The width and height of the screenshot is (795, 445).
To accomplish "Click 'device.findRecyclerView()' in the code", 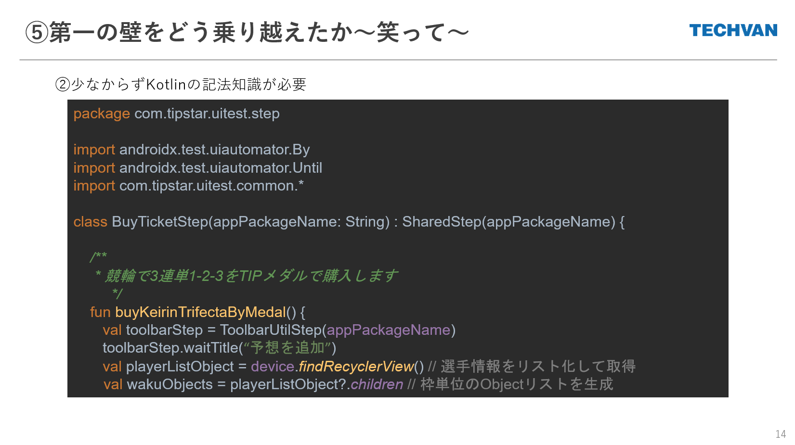I will (x=337, y=367).
